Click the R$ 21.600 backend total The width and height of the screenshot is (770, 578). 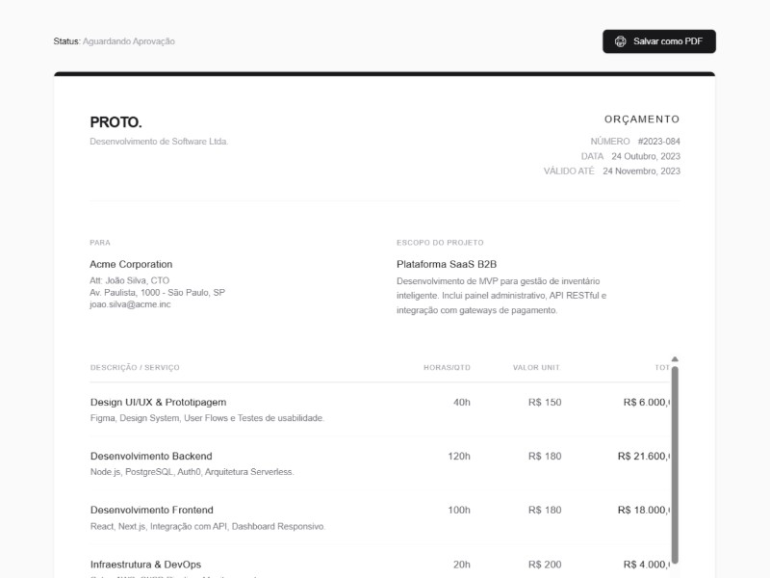[x=643, y=456]
